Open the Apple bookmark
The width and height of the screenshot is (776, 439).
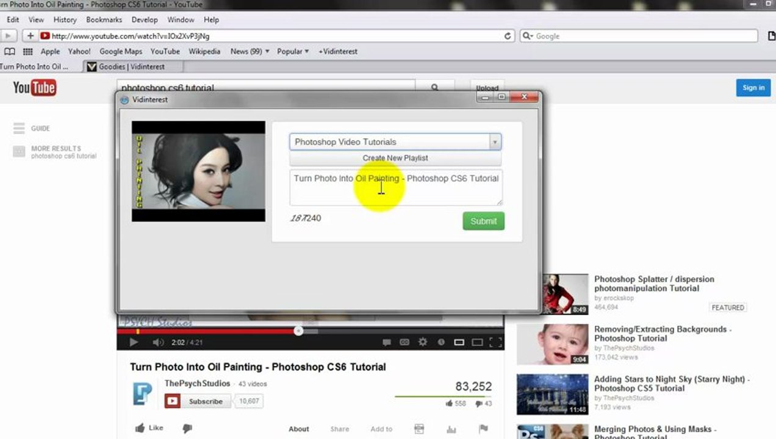(50, 51)
